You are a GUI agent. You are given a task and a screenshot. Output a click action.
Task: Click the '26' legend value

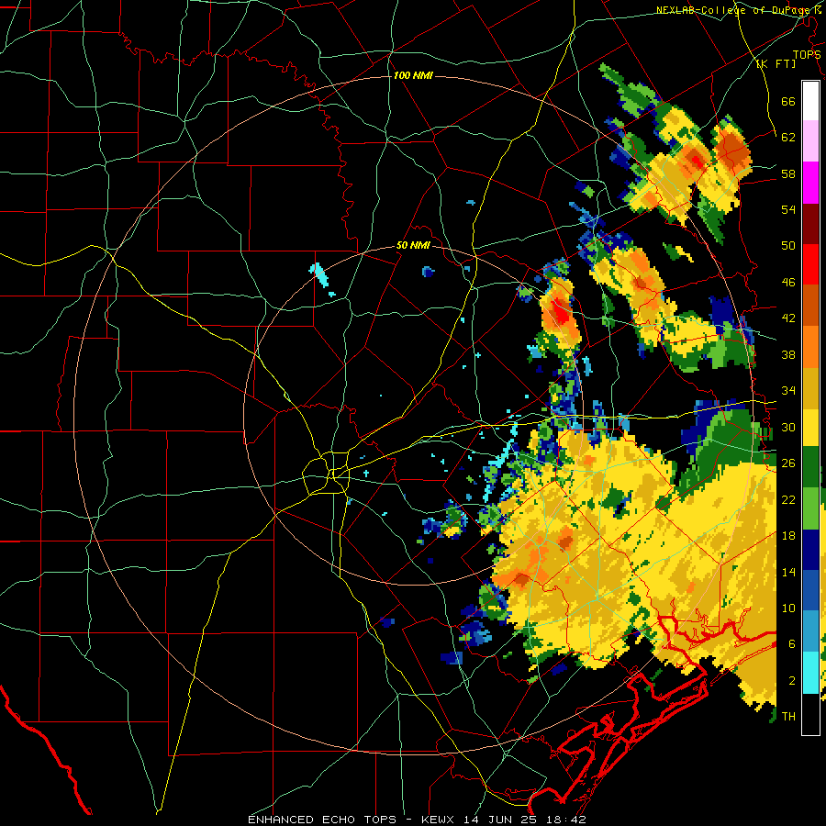788,463
